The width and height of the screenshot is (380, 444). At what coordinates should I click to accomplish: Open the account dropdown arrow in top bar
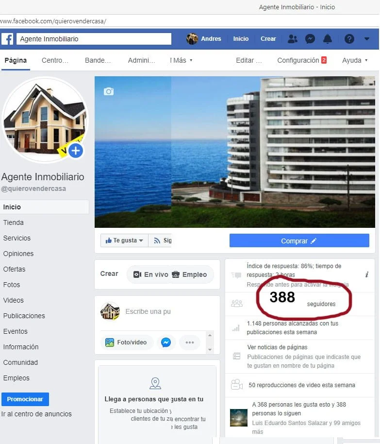[367, 39]
